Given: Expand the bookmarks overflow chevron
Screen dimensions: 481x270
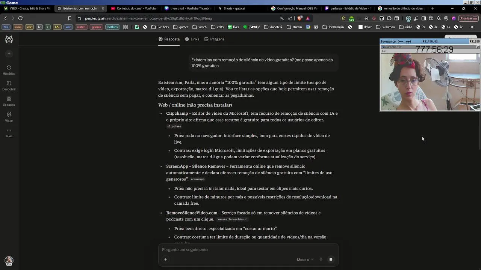Looking at the screenshot, I should (472, 27).
